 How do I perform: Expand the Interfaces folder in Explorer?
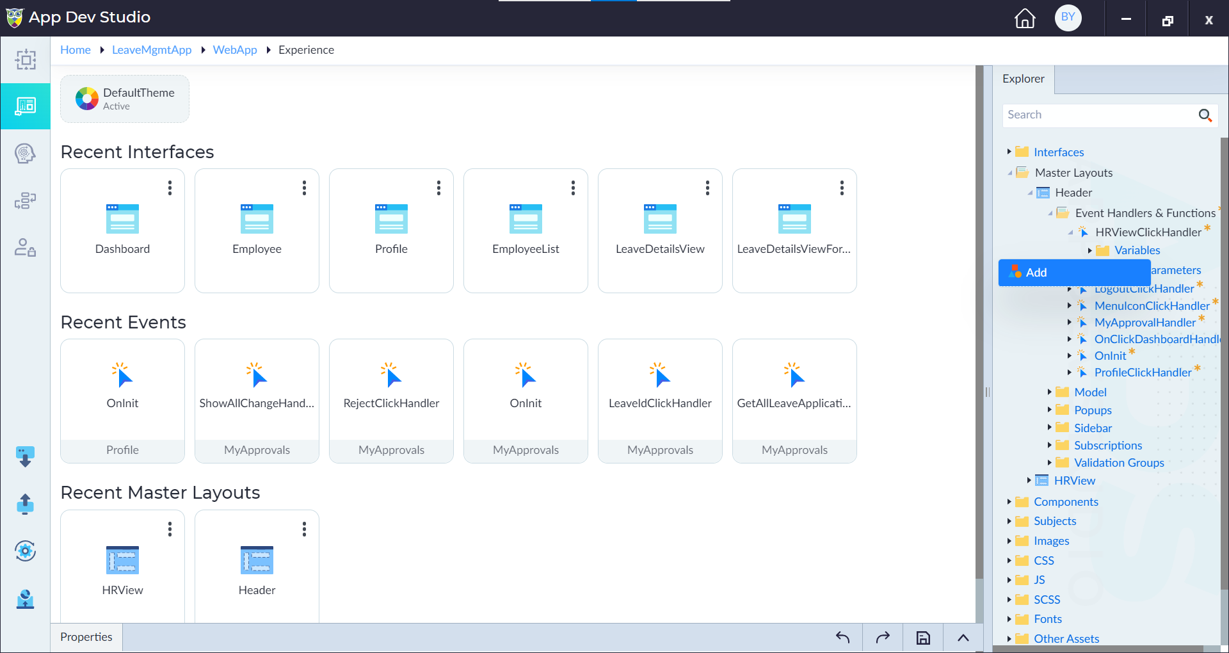point(1009,152)
